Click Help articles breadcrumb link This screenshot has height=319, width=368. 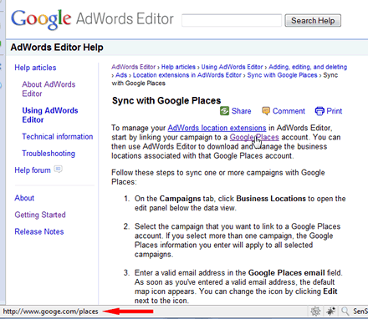coord(178,67)
